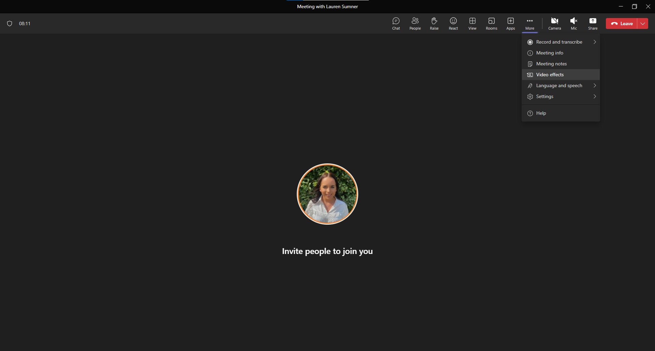The height and width of the screenshot is (351, 655).
Task: Select Meeting notes from the menu
Action: [561, 64]
